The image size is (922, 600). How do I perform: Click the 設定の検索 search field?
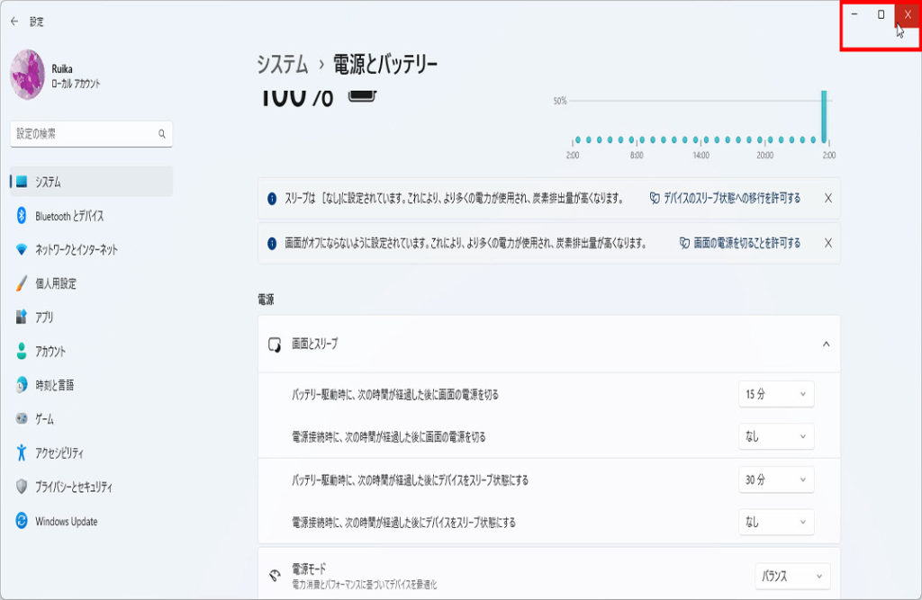click(83, 134)
